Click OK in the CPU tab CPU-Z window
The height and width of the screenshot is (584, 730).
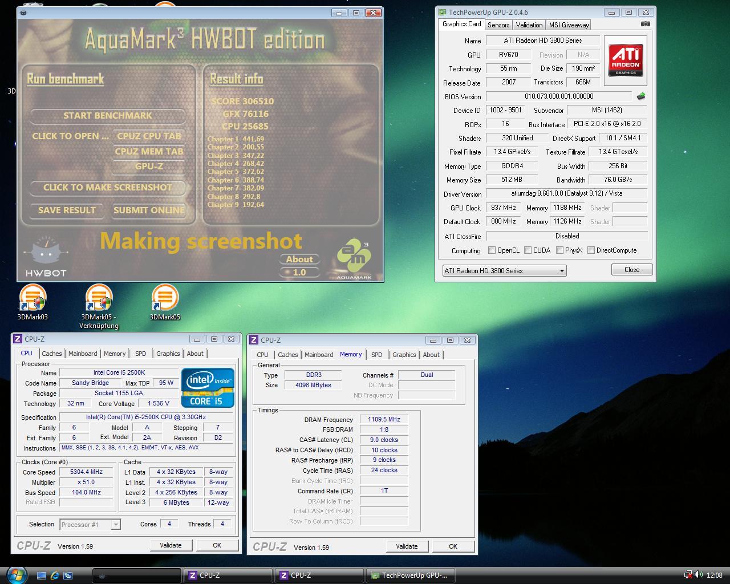click(217, 545)
